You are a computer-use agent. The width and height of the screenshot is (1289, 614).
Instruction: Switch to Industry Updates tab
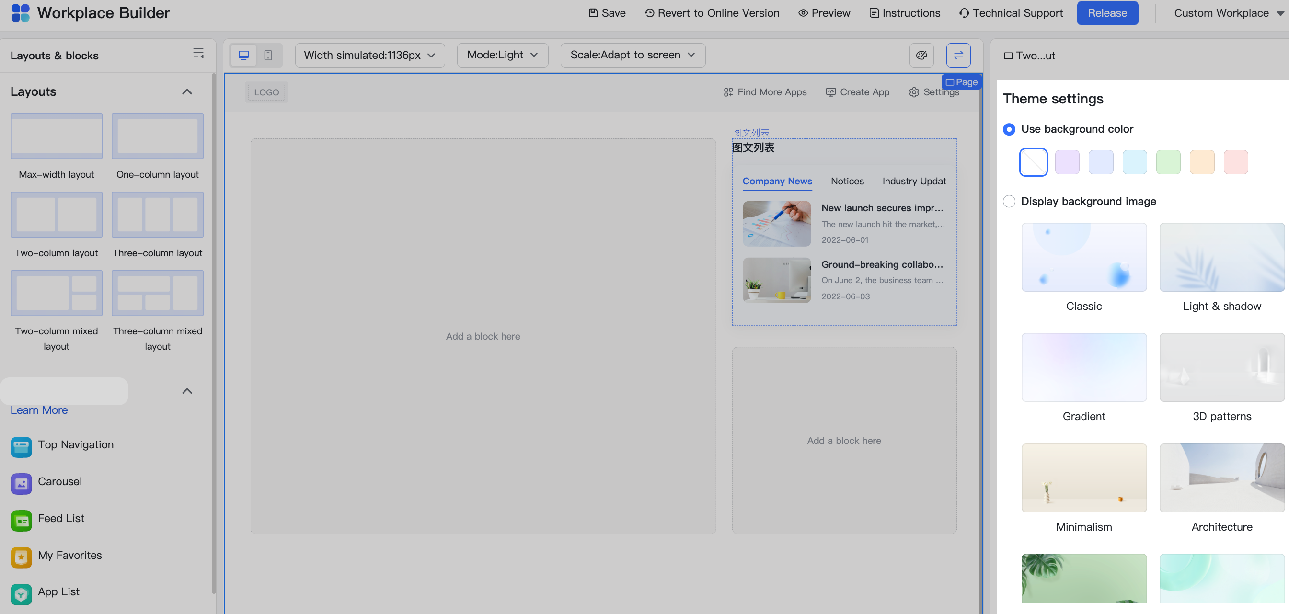pos(914,181)
